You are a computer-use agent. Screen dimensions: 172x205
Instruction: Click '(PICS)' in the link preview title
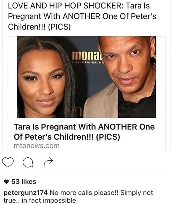pyautogui.click(x=108, y=137)
